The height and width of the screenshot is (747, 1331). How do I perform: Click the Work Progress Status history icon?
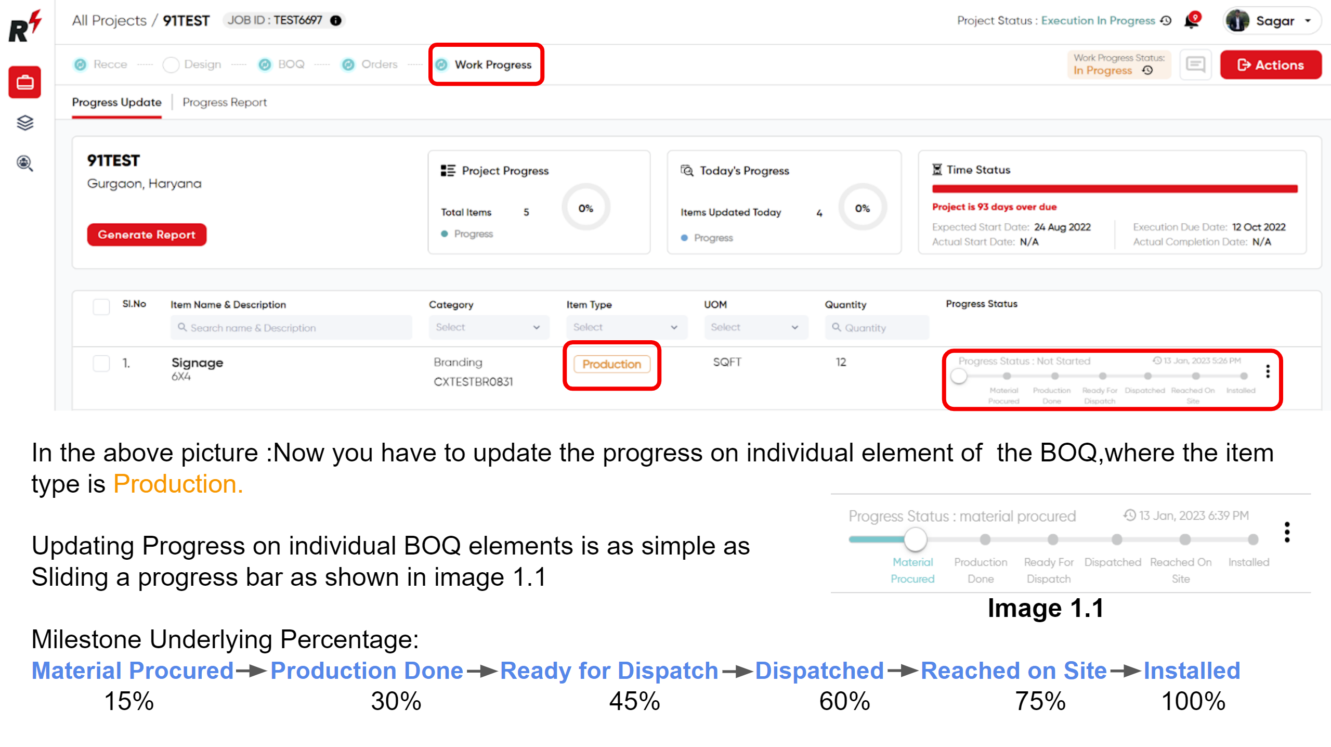pyautogui.click(x=1146, y=70)
